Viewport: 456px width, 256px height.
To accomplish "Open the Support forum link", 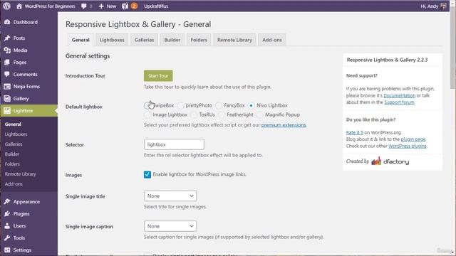I will tap(399, 102).
